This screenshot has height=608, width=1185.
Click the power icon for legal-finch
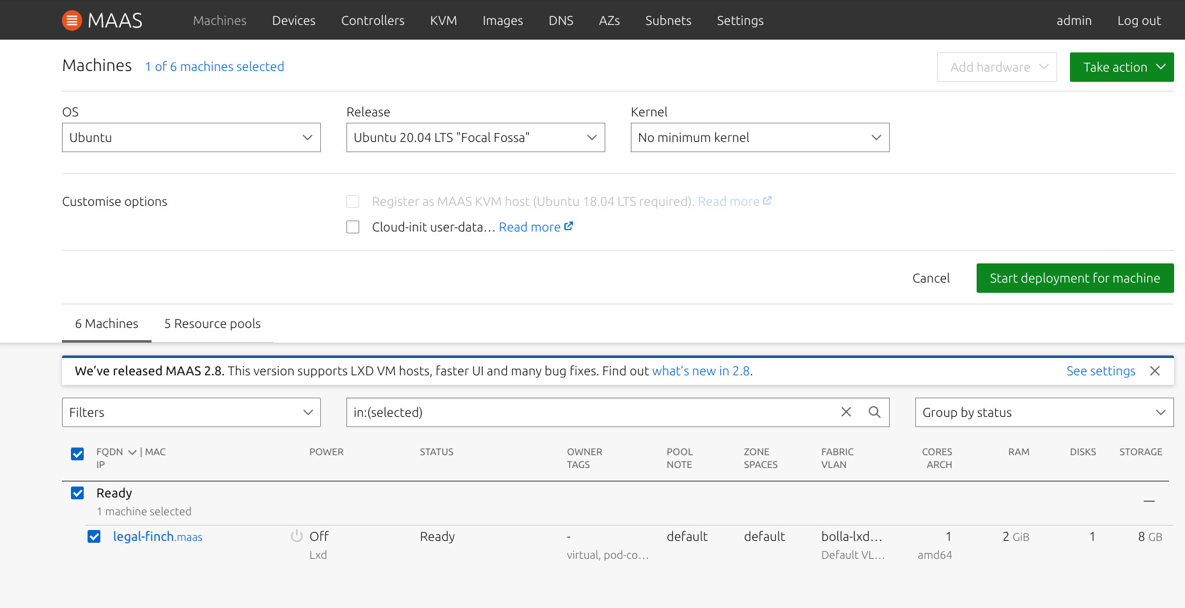(297, 536)
